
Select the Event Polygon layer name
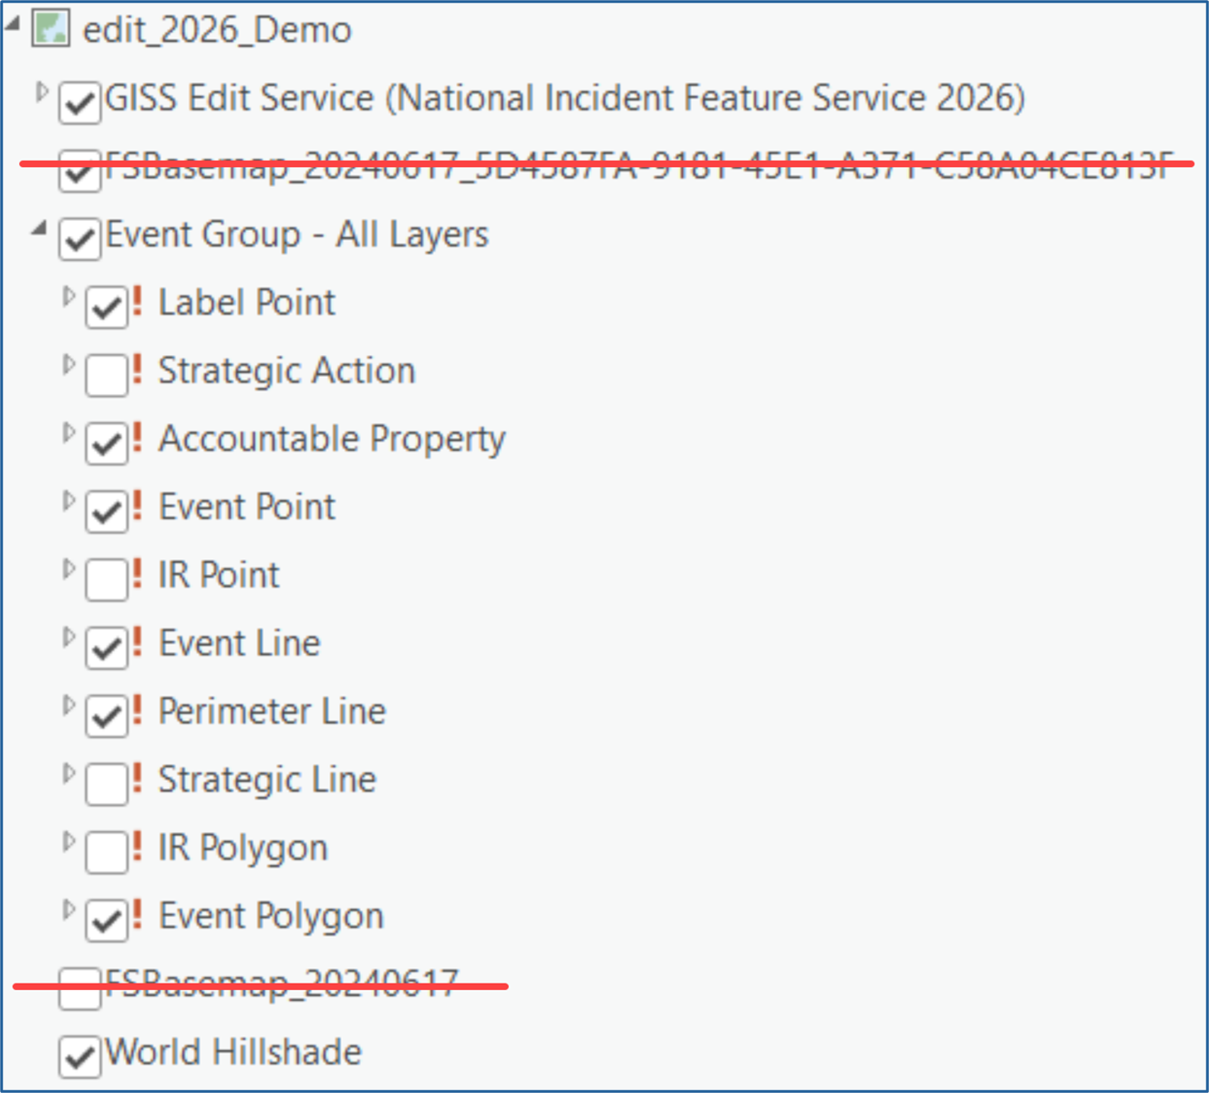click(271, 916)
